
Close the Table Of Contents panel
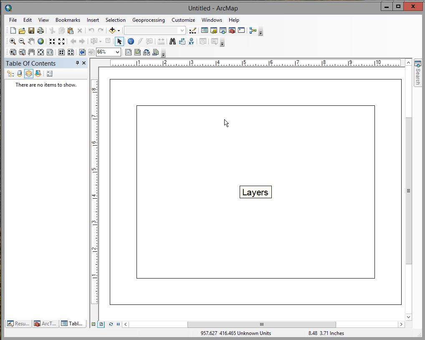[x=84, y=63]
